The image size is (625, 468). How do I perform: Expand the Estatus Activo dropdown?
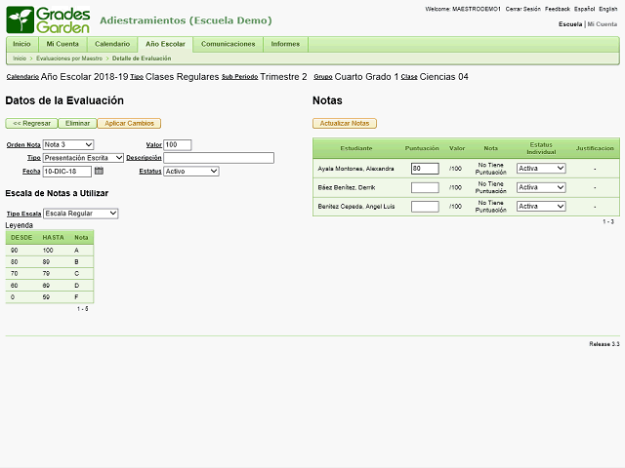(x=191, y=172)
